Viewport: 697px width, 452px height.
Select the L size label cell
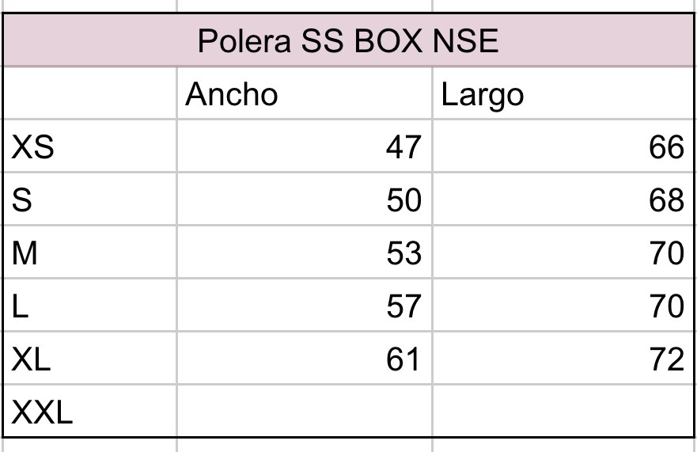click(90, 306)
